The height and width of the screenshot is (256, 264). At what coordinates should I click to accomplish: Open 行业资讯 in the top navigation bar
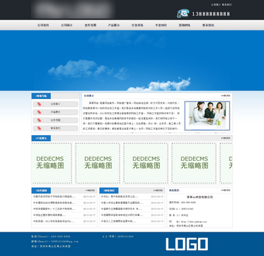137,25
